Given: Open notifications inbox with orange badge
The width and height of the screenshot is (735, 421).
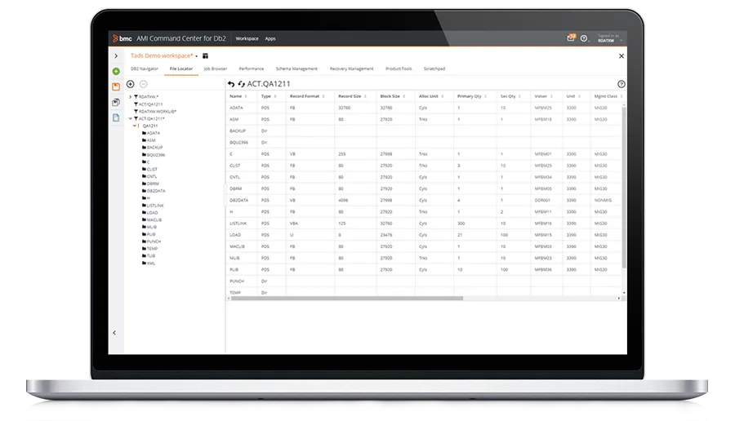Looking at the screenshot, I should coord(571,38).
